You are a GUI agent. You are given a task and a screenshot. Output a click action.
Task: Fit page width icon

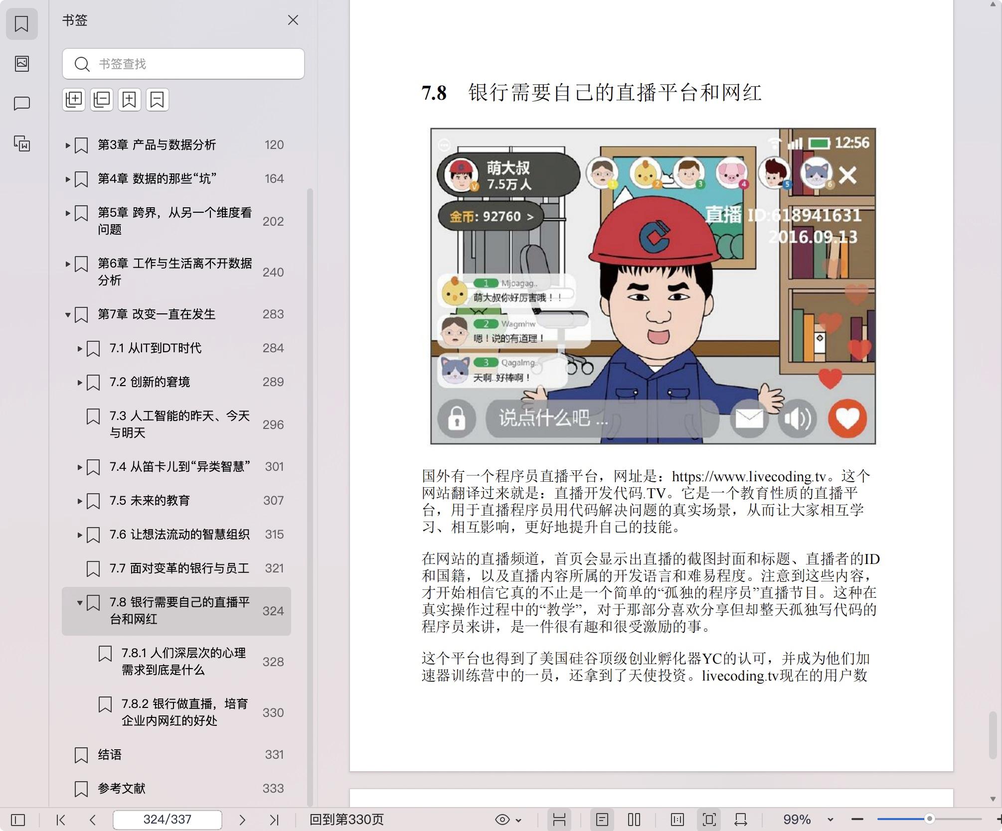click(741, 820)
